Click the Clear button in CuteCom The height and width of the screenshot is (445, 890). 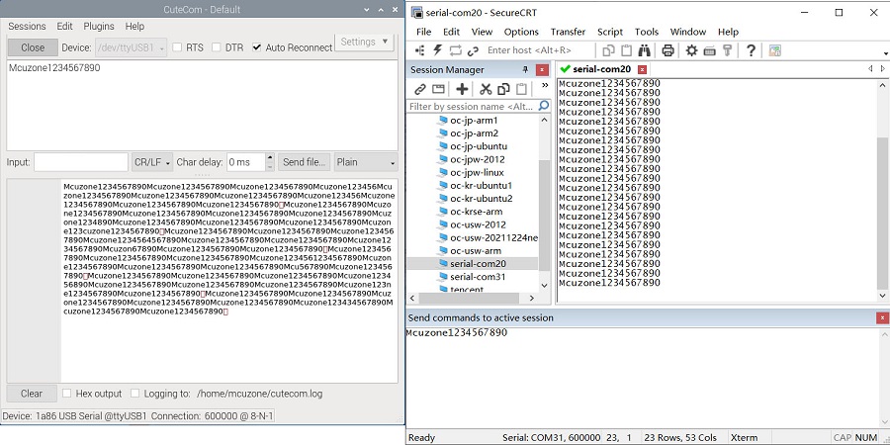pos(32,394)
